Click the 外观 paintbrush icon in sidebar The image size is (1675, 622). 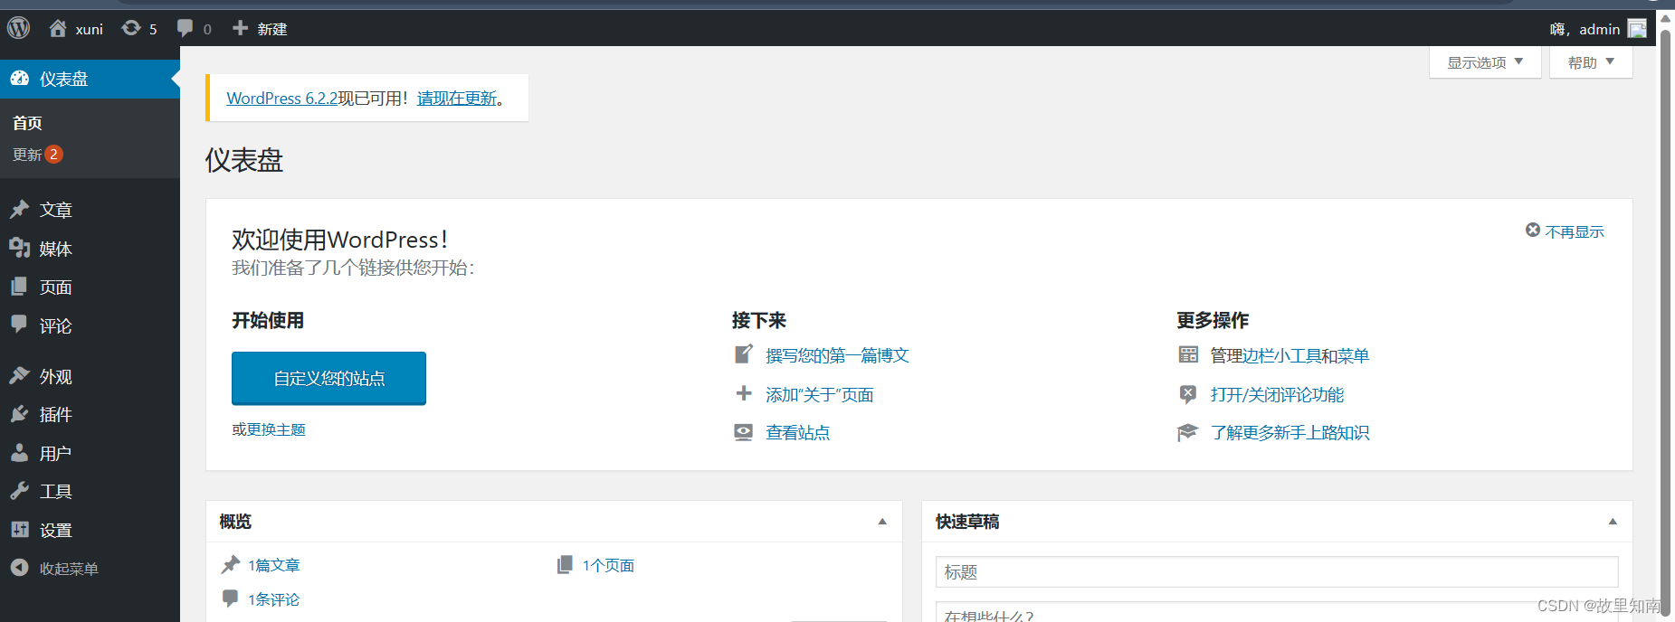coord(20,375)
